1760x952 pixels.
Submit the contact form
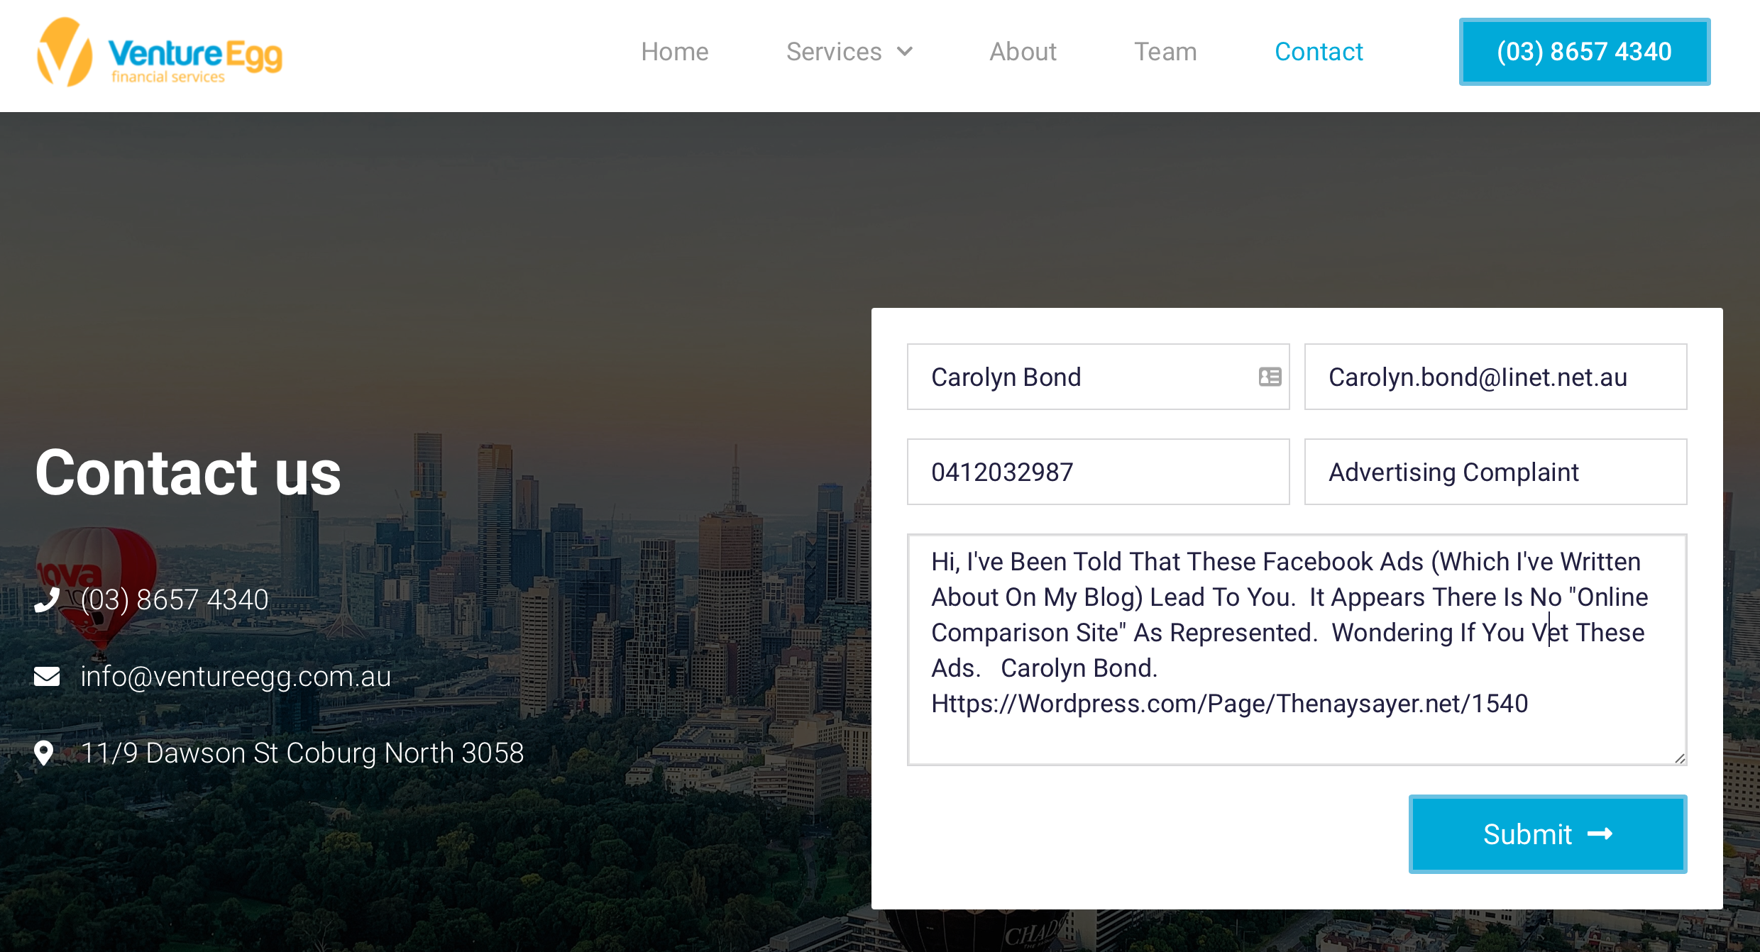[x=1547, y=834]
